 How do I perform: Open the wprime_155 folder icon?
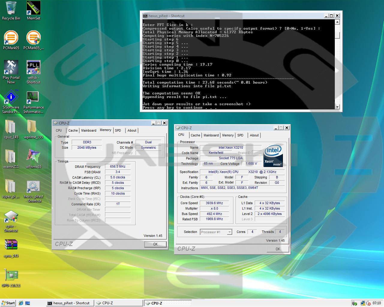pyautogui.click(x=33, y=129)
